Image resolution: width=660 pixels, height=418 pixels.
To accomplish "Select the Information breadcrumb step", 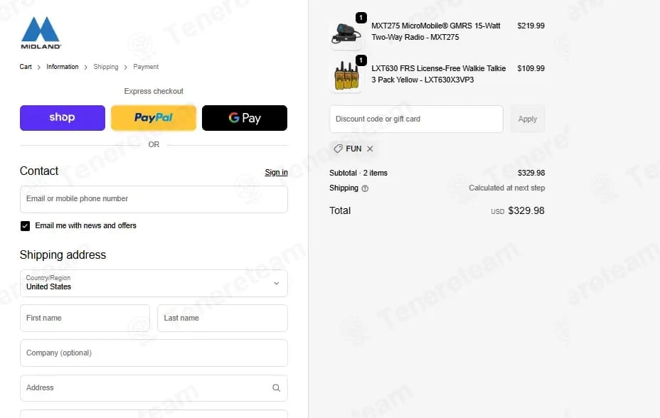I will click(63, 67).
